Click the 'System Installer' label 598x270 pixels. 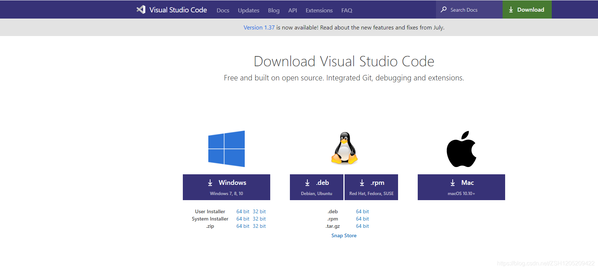click(x=210, y=219)
